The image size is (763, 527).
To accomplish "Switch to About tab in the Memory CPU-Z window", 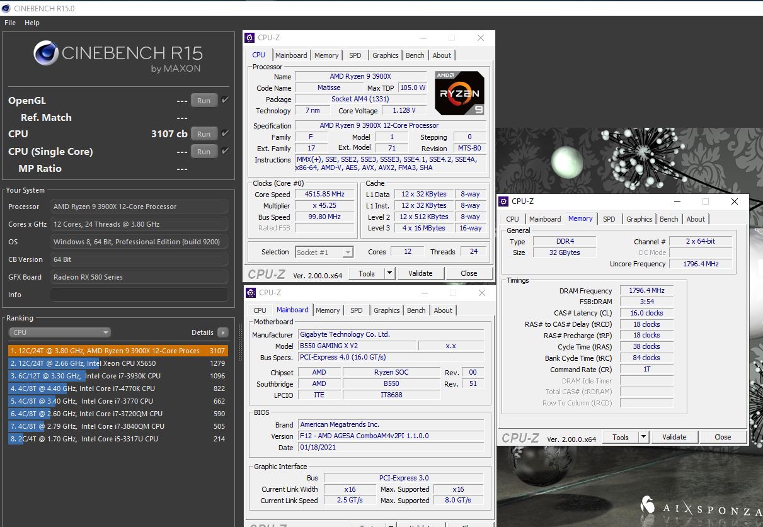I will click(696, 219).
